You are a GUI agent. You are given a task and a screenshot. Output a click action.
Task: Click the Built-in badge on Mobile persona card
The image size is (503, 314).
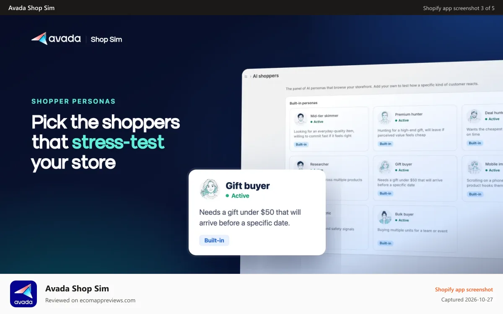475,194
